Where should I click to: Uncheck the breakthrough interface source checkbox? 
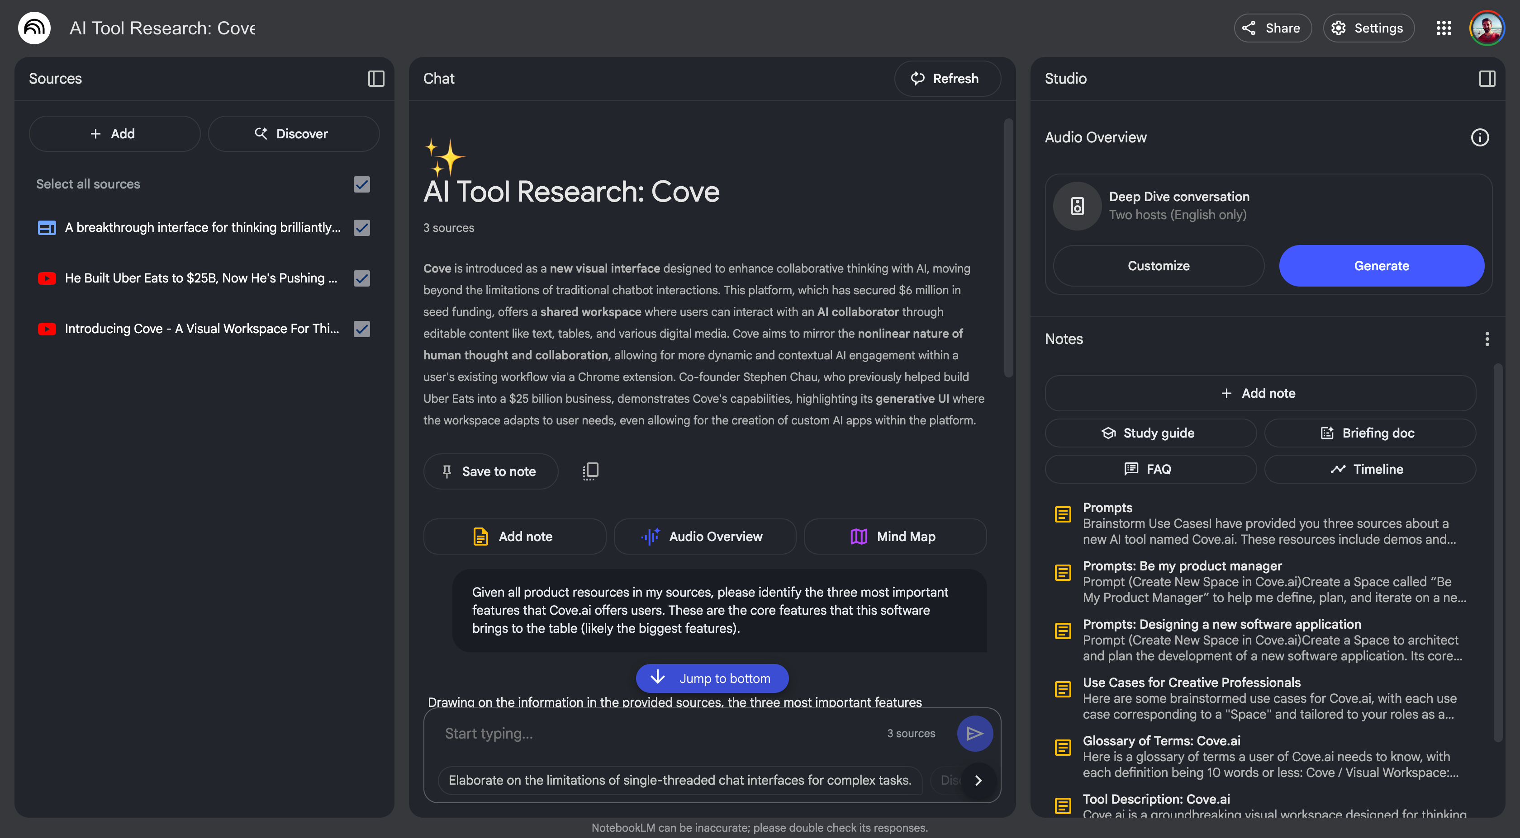[x=362, y=228]
